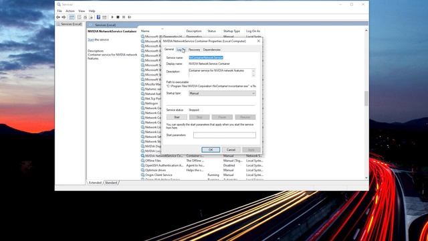Click the scroll up arrow of services list
The width and height of the screenshot is (428, 241).
click(366, 31)
